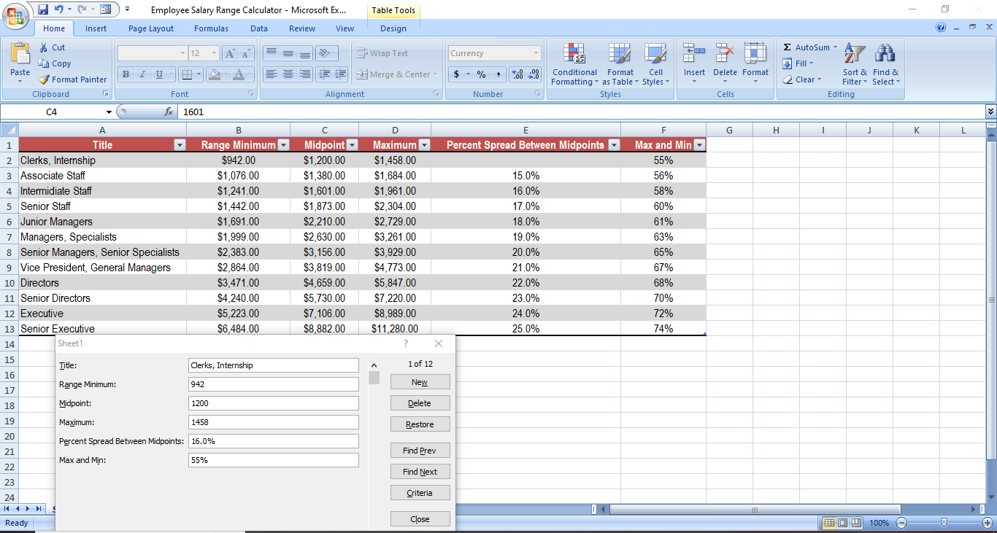Open Find & Select binoculars menu

885,64
